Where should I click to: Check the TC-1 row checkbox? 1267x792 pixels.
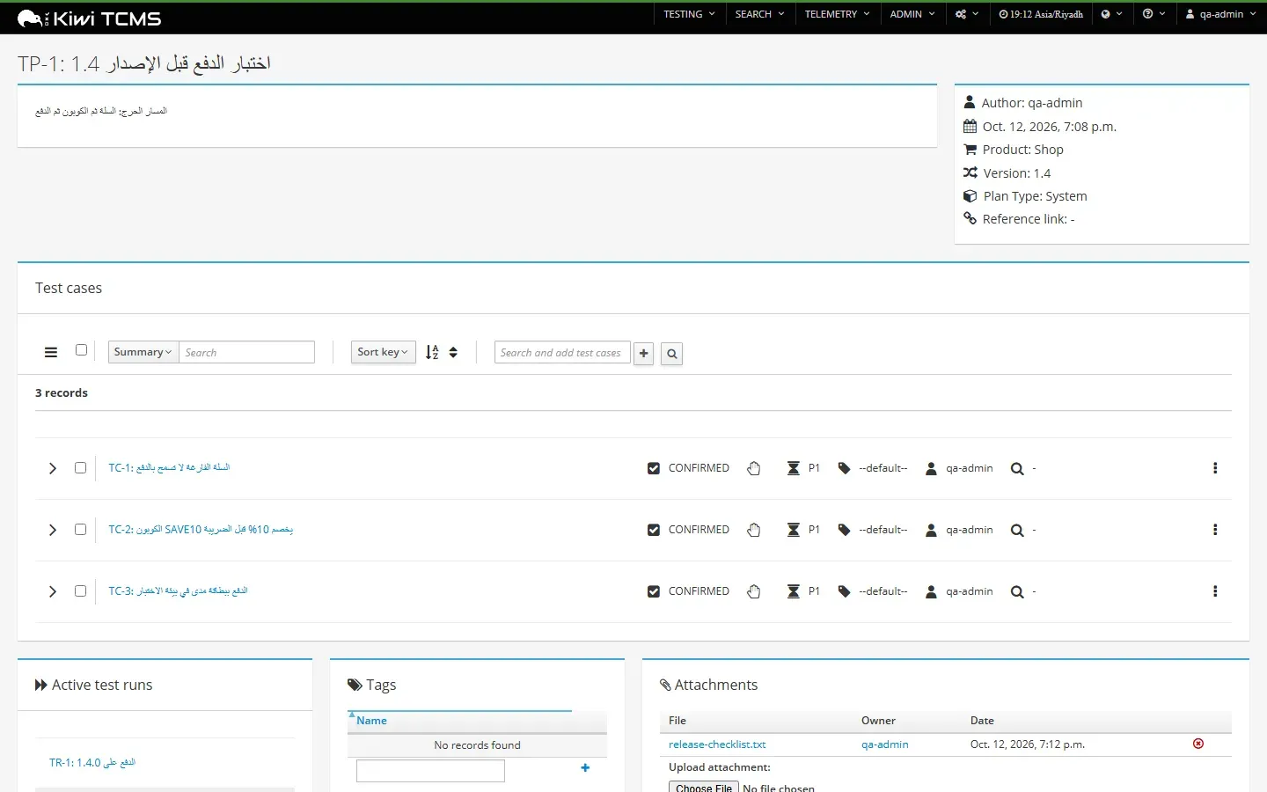pos(81,468)
